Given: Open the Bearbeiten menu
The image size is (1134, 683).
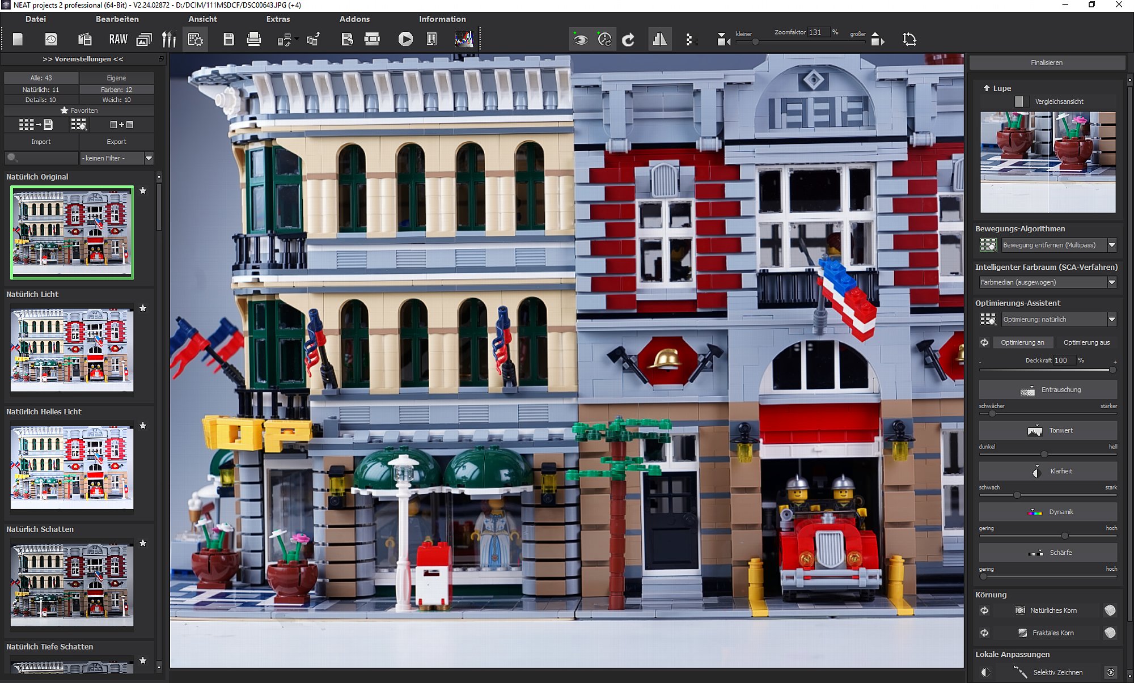Looking at the screenshot, I should [x=117, y=19].
